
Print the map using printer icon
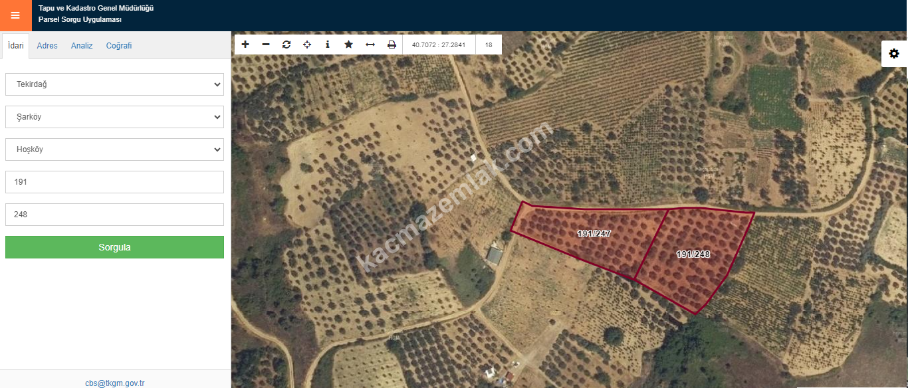pos(392,45)
